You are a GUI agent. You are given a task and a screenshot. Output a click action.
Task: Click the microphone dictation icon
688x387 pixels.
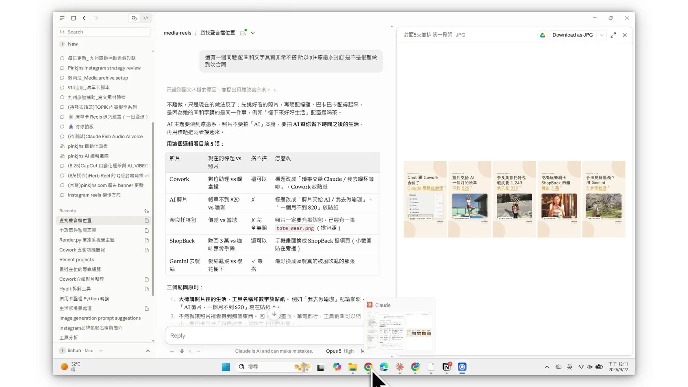[182, 351]
